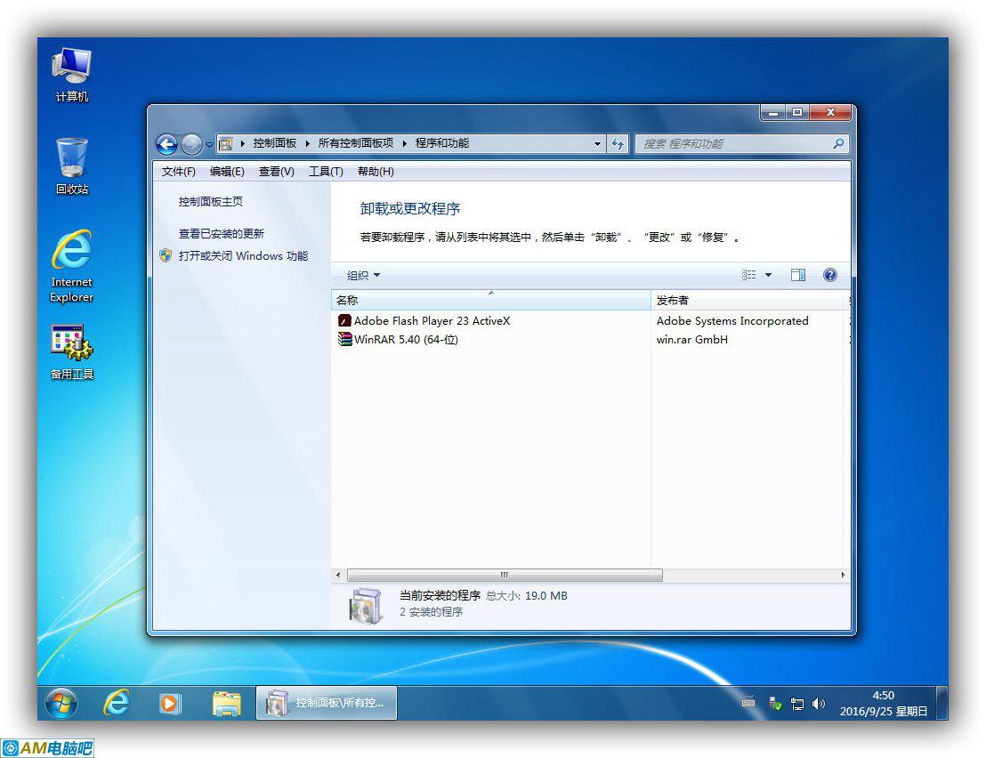Click the 控制面板 taskbar window button
The height and width of the screenshot is (758, 986).
pyautogui.click(x=327, y=703)
